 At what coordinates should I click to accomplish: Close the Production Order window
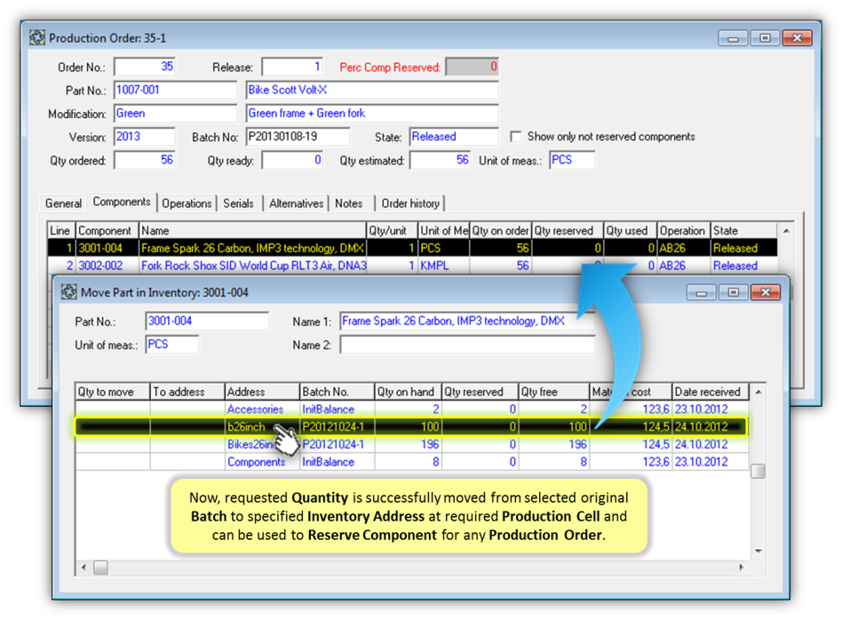click(x=797, y=38)
